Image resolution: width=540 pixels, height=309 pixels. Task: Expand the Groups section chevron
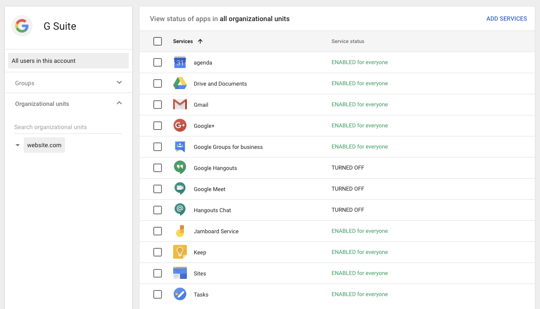click(119, 83)
